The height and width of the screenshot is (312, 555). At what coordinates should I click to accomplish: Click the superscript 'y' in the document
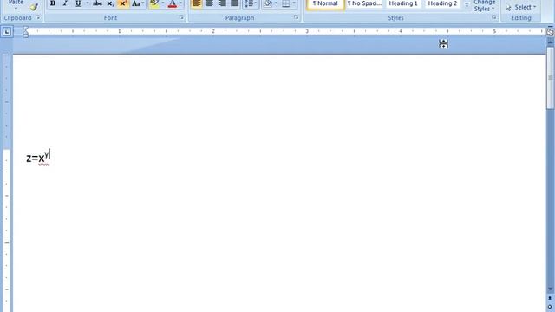point(47,154)
